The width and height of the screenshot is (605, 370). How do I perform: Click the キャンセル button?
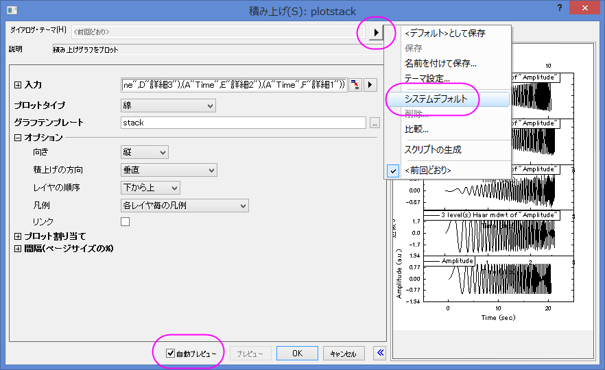tap(344, 353)
